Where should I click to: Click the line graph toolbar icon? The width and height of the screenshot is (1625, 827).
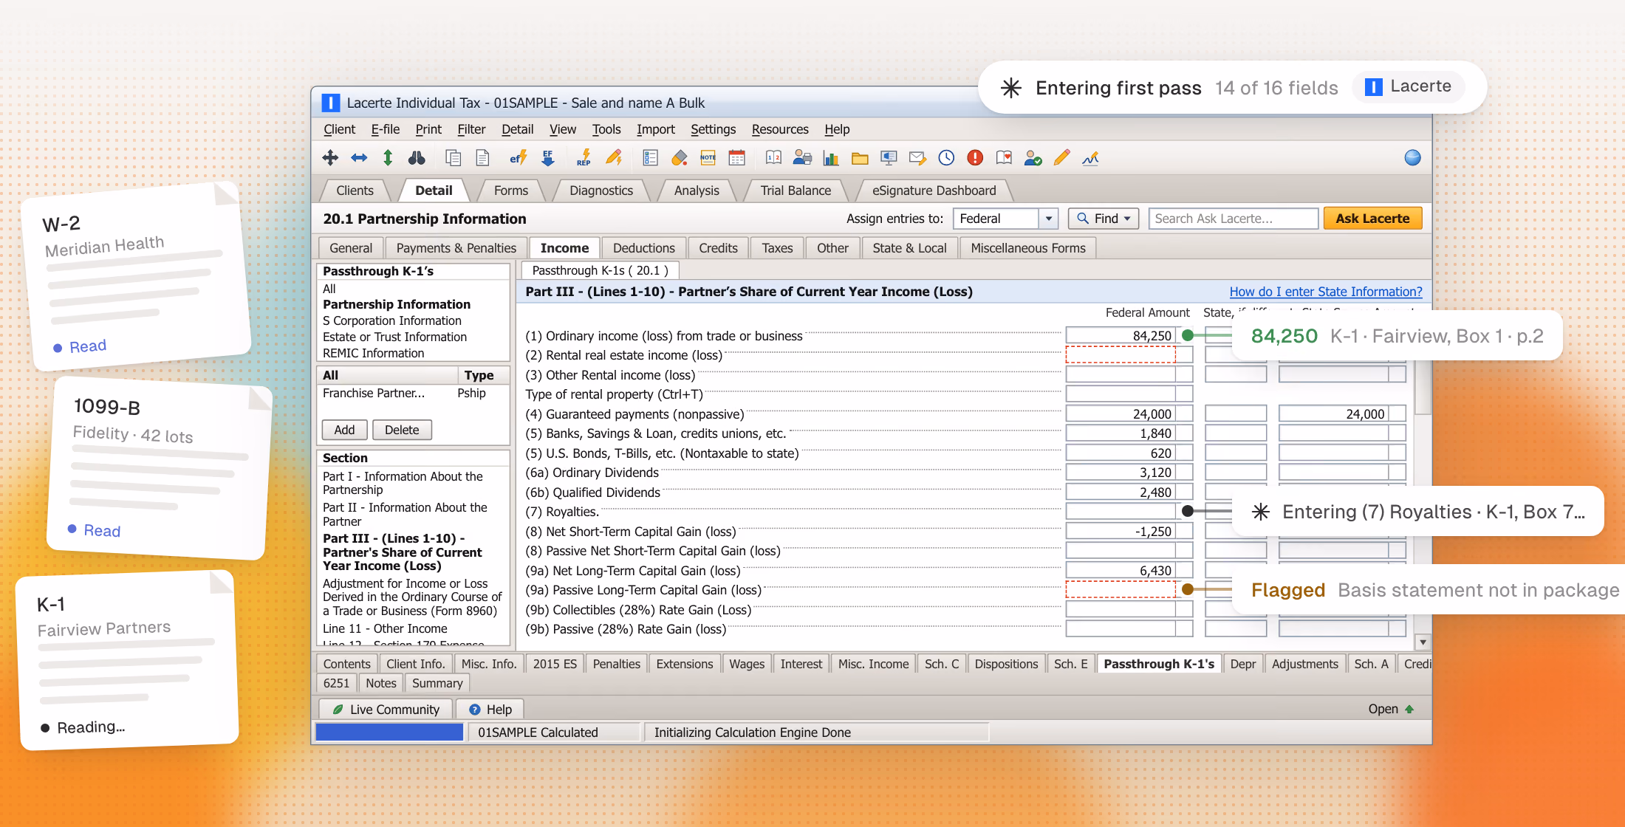[x=1090, y=158]
